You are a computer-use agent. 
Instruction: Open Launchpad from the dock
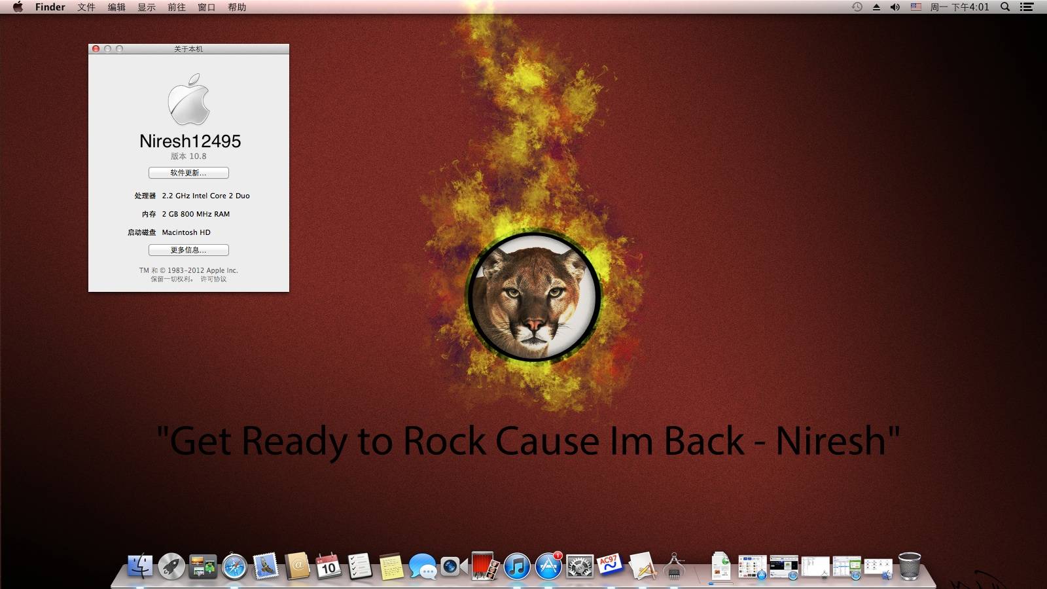tap(171, 566)
